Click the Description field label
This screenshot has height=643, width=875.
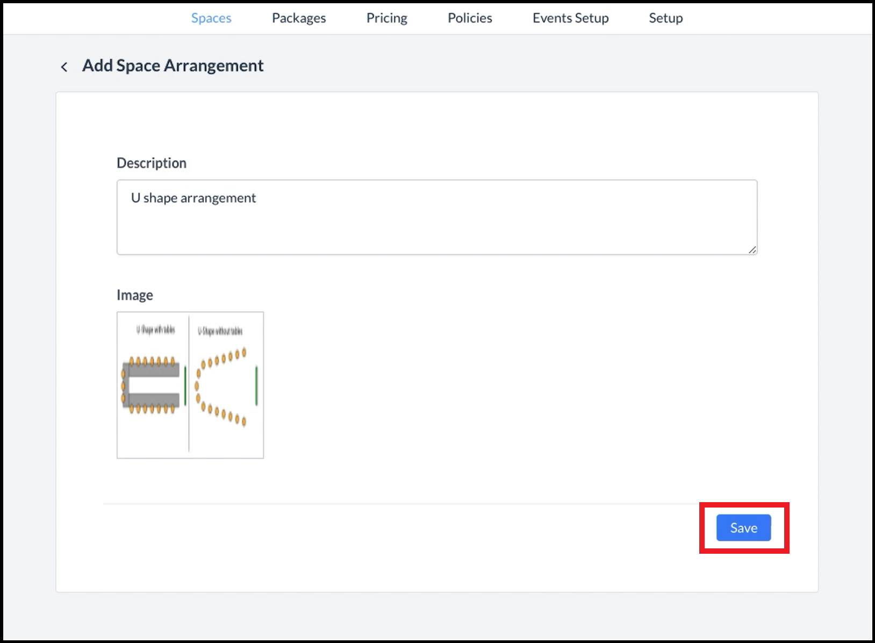pos(152,163)
